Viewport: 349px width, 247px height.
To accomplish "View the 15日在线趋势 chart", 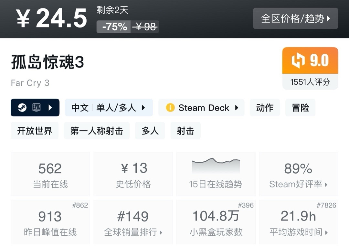I will click(x=216, y=174).
